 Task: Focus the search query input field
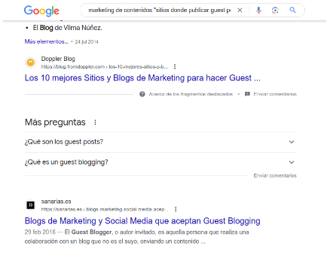click(x=159, y=11)
